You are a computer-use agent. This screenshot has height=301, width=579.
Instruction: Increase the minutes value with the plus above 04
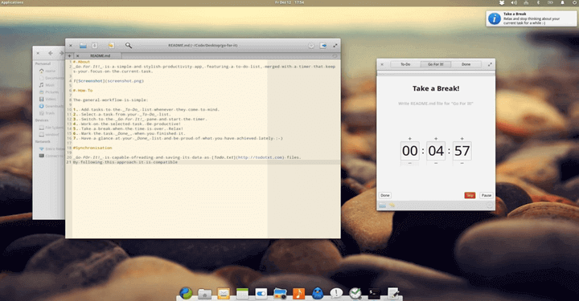point(436,139)
